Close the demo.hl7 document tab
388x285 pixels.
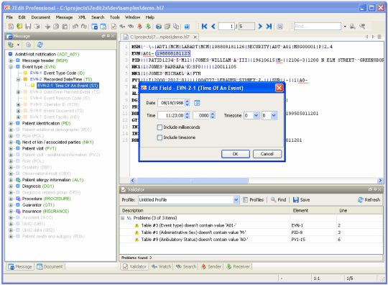tap(195, 37)
